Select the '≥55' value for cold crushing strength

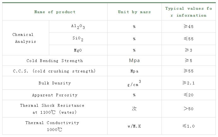click(x=189, y=71)
